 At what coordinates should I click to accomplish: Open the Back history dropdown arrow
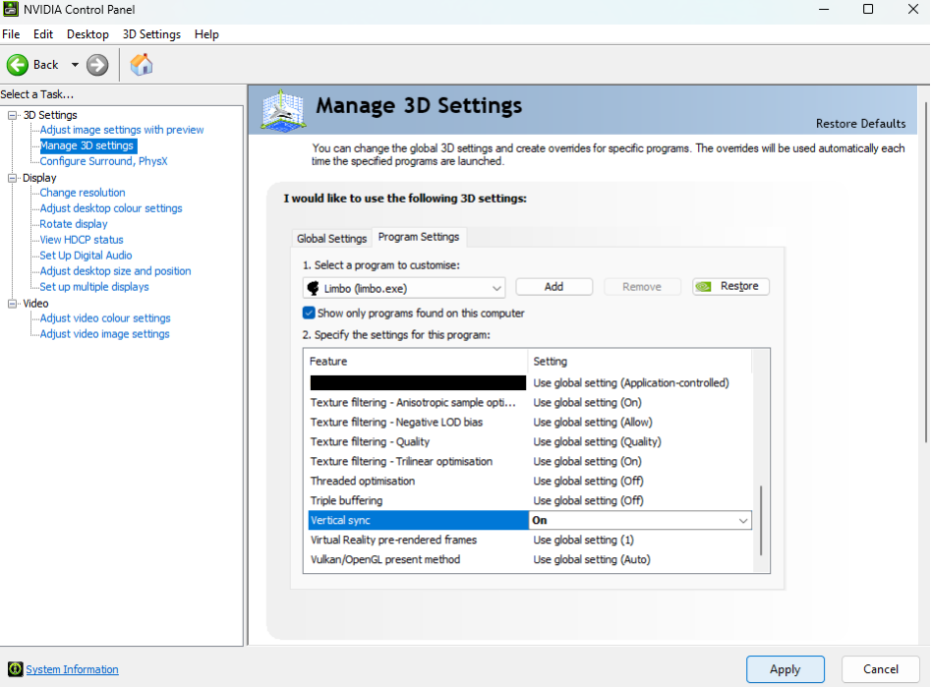pyautogui.click(x=75, y=65)
